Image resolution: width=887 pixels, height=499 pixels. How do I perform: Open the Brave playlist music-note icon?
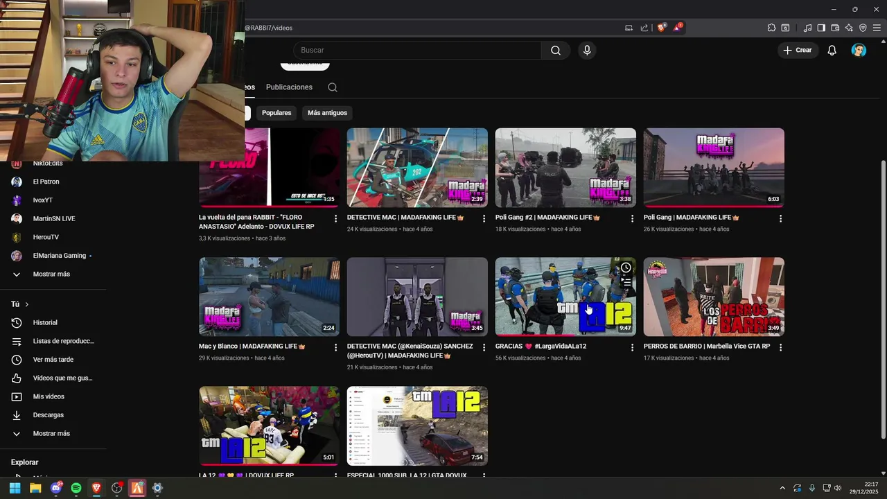coord(807,28)
